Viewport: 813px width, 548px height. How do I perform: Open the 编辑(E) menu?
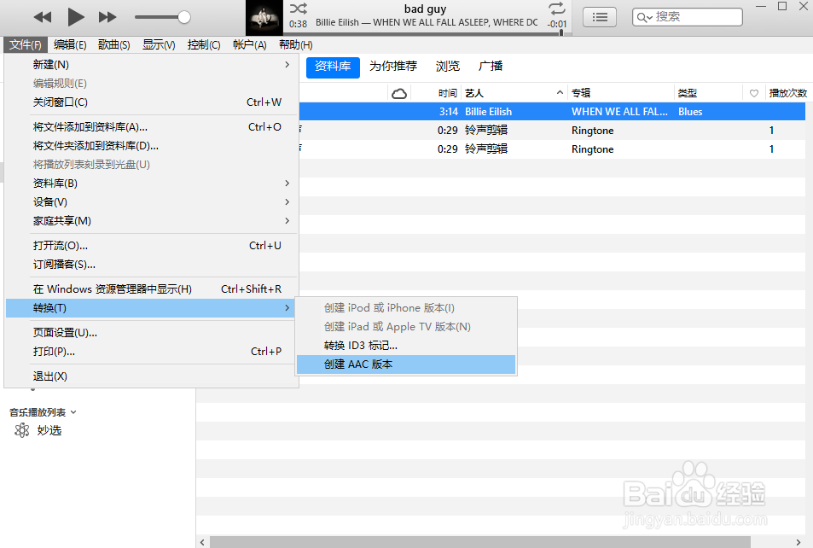coord(70,44)
